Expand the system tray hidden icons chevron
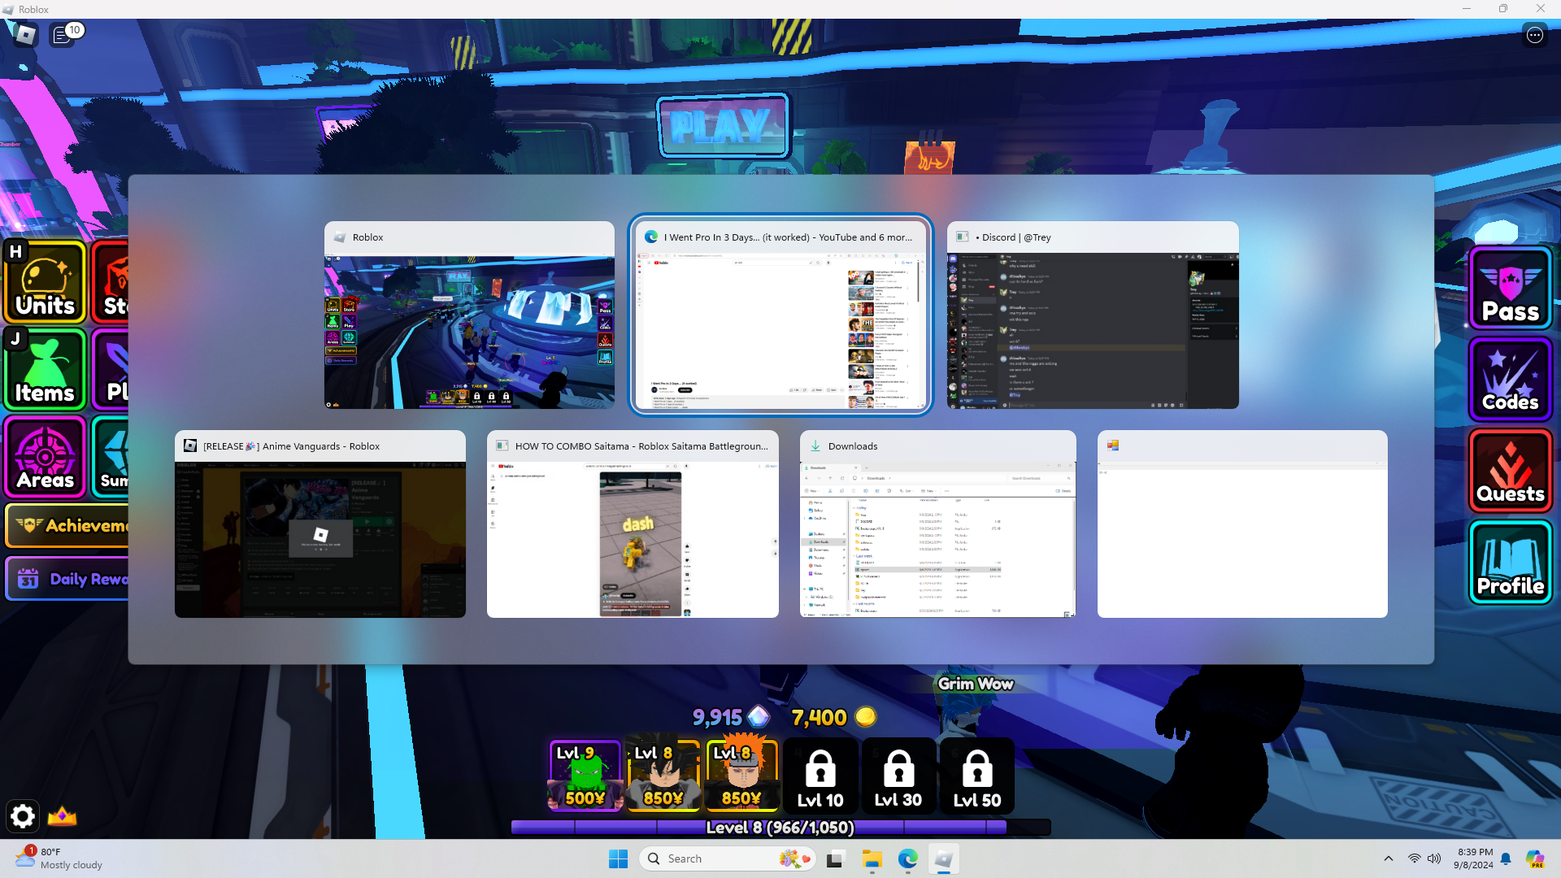The height and width of the screenshot is (878, 1561). (x=1389, y=858)
